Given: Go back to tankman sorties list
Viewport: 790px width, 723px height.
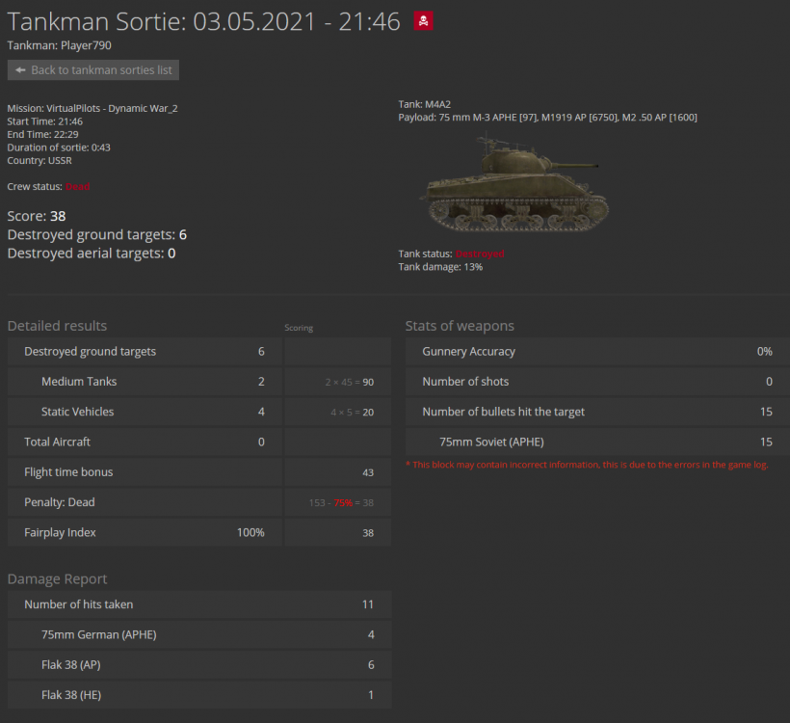Looking at the screenshot, I should click(93, 70).
